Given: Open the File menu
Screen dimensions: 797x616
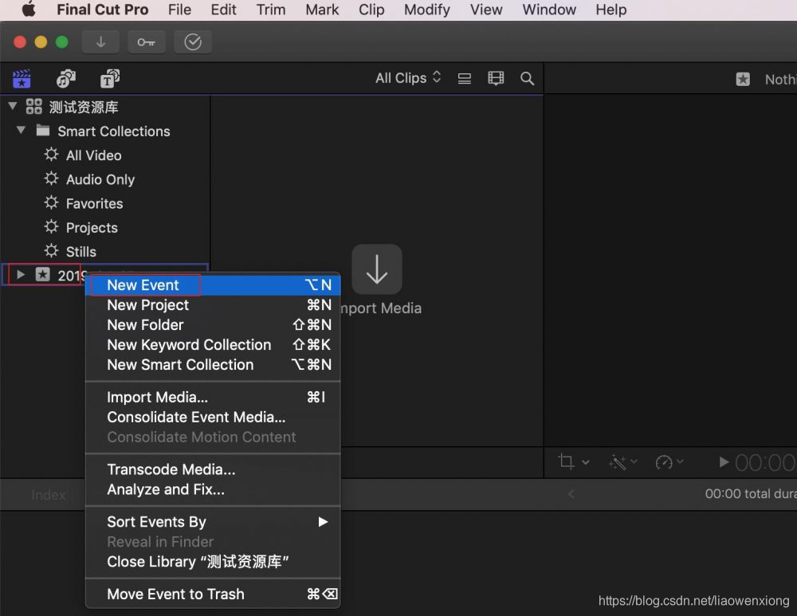Looking at the screenshot, I should pyautogui.click(x=179, y=10).
